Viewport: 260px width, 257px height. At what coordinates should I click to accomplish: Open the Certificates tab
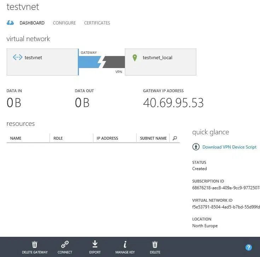pos(97,23)
